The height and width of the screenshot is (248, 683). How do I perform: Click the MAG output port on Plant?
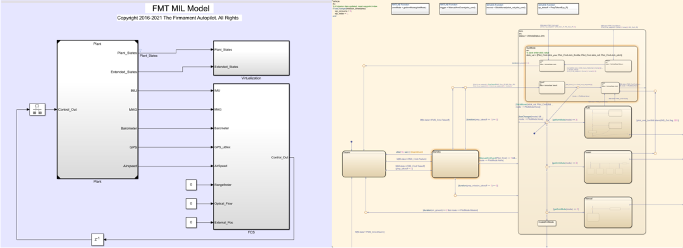click(133, 109)
